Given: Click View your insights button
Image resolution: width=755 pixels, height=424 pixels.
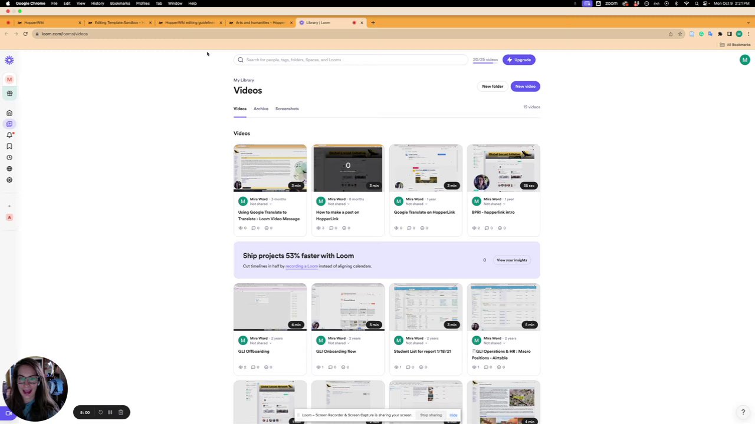Looking at the screenshot, I should pos(511,260).
